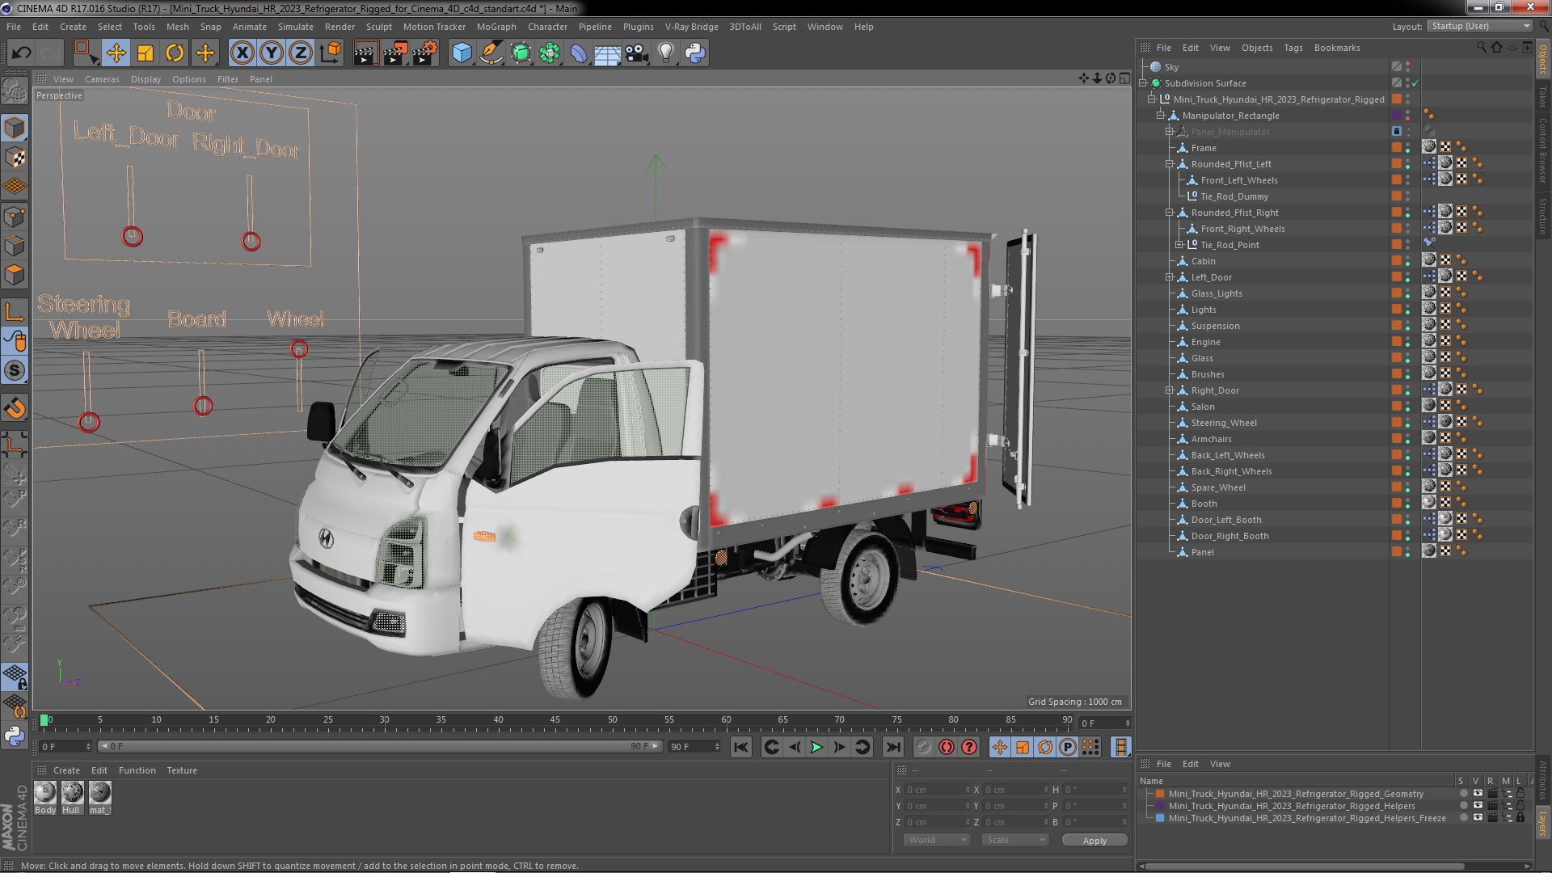Open the spline pen tool icon
Screen dimensions: 1552x873
point(491,53)
